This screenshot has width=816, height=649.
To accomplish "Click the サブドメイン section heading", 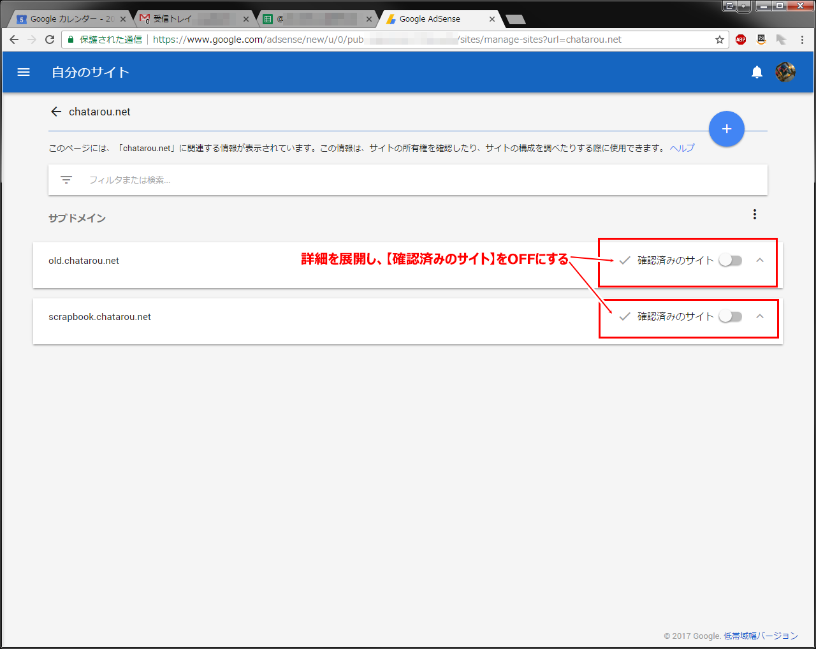I will point(77,218).
